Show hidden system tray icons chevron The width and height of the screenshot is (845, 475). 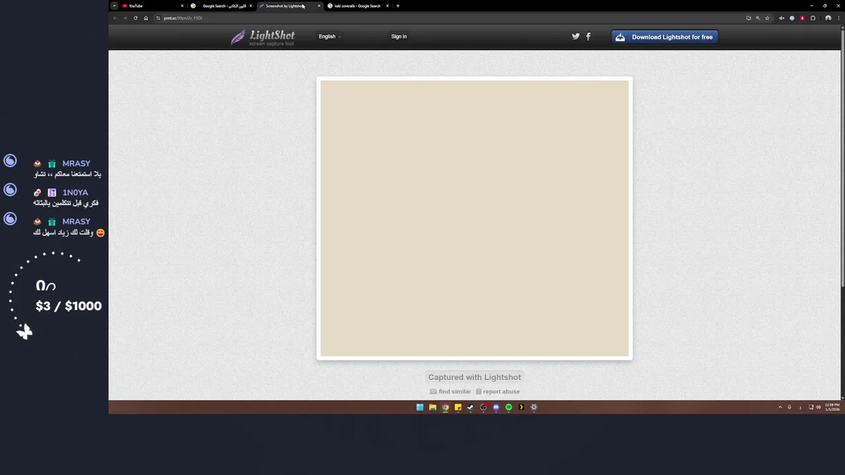780,407
